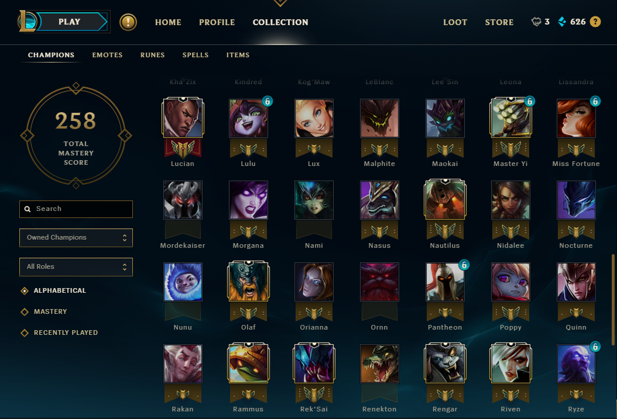Click Master Yi's mastery emblem
617x419 pixels.
click(x=510, y=149)
